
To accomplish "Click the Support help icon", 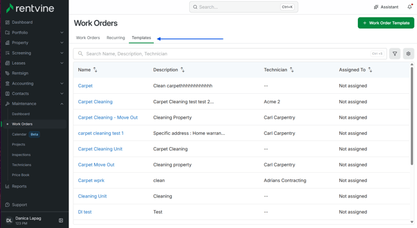I will click(7, 204).
